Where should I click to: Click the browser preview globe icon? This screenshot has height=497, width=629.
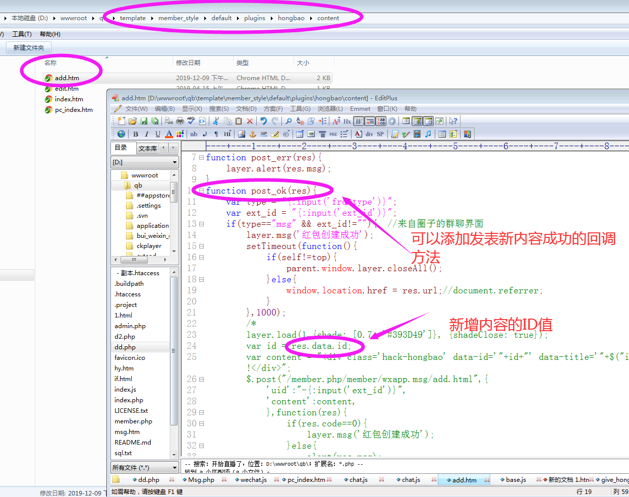[x=121, y=134]
